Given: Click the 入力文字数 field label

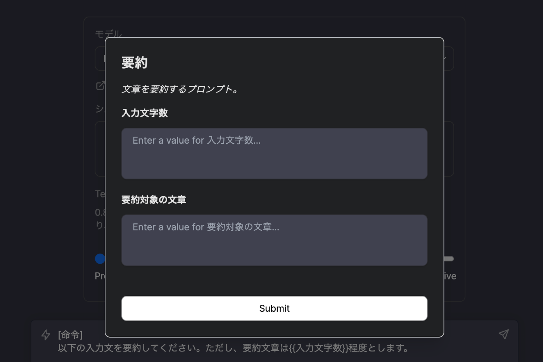Looking at the screenshot, I should click(x=144, y=113).
